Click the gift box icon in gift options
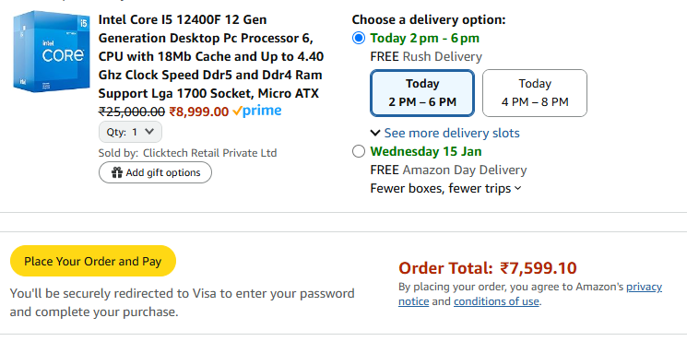 [116, 172]
